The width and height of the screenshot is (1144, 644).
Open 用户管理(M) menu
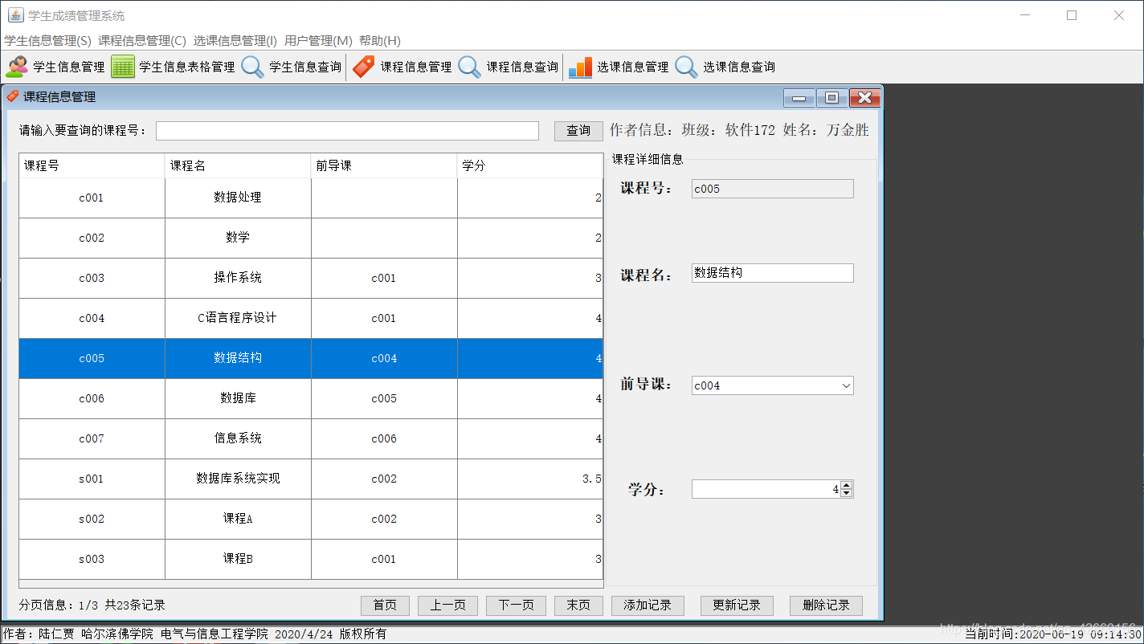click(x=318, y=41)
